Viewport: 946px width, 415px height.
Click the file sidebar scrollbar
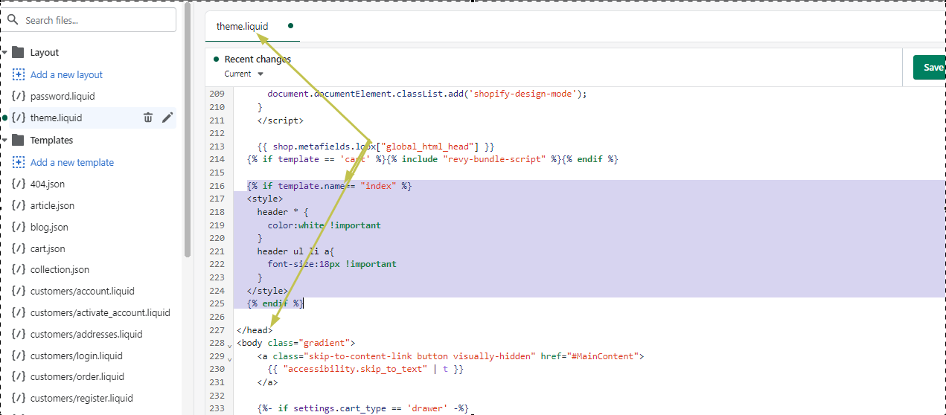point(188,130)
